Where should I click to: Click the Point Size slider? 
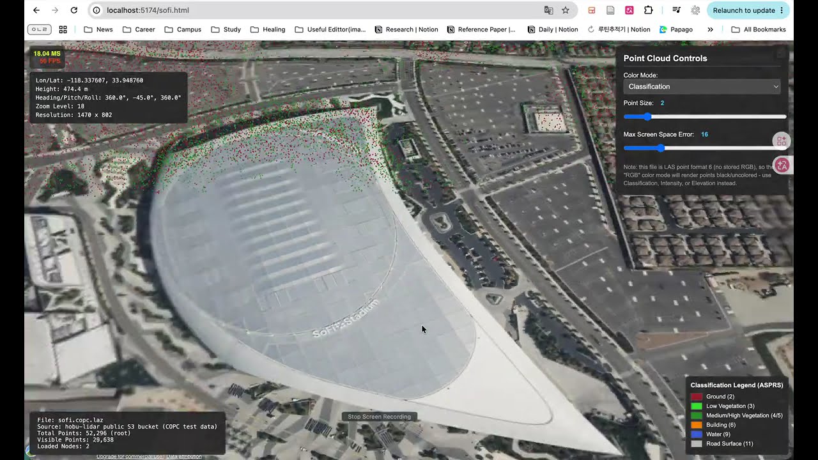(705, 117)
